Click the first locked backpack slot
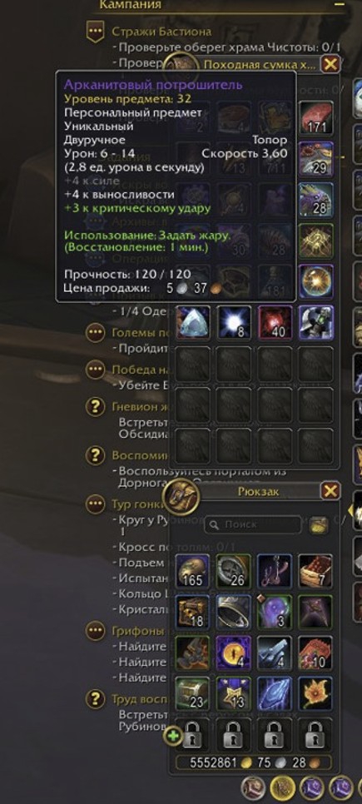The width and height of the screenshot is (362, 804). pyautogui.click(x=193, y=735)
